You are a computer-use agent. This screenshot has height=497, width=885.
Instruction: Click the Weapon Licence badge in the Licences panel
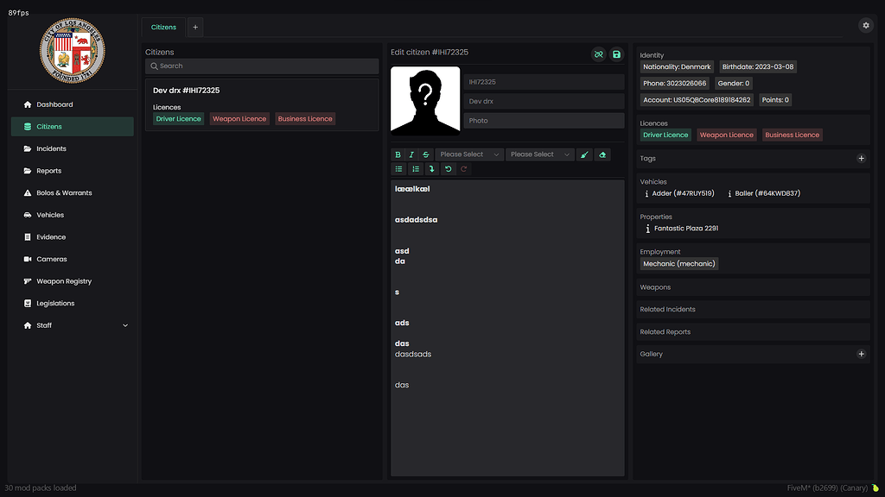pos(726,135)
